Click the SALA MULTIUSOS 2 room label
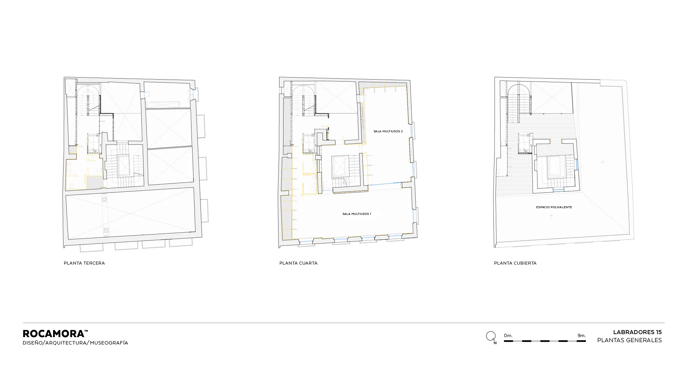The width and height of the screenshot is (688, 365). click(x=388, y=131)
